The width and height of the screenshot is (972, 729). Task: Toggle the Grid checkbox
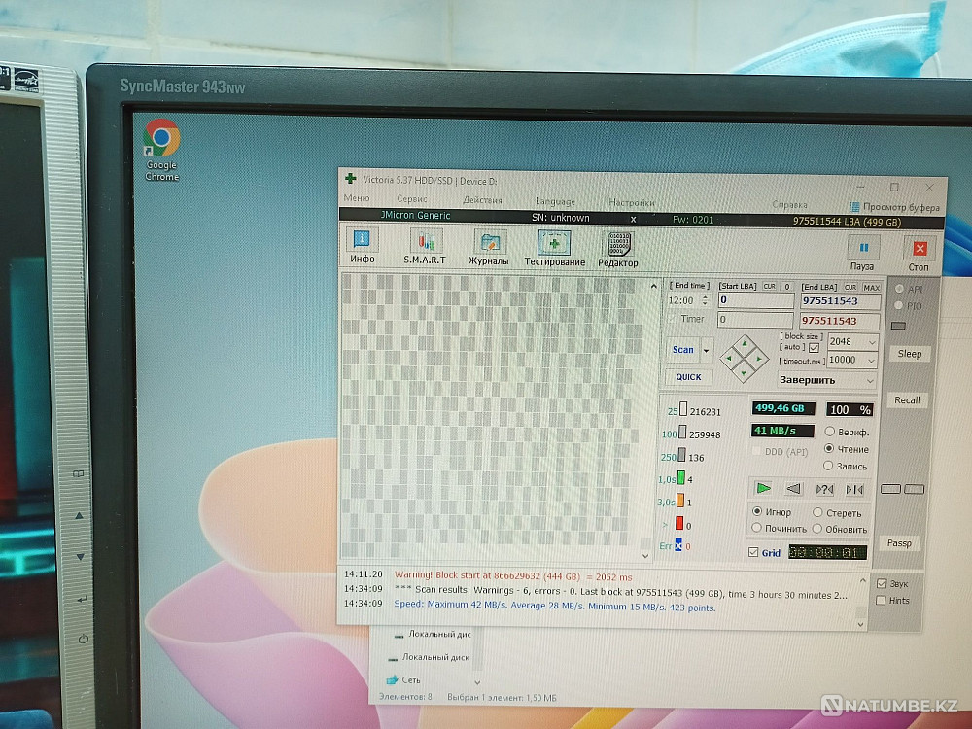[753, 552]
